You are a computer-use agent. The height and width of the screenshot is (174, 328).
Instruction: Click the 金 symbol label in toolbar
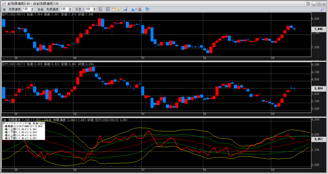point(4,9)
